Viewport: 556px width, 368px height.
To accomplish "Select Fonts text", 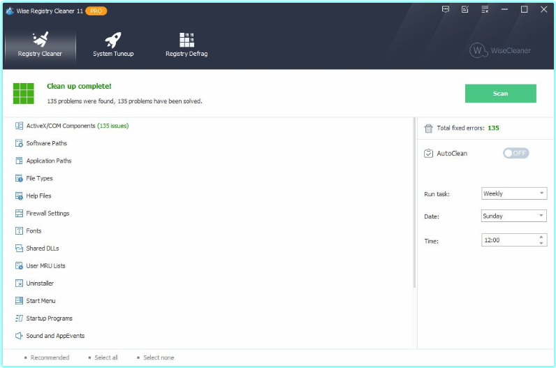I will click(x=34, y=231).
